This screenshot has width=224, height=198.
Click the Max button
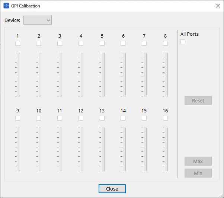[198, 161]
